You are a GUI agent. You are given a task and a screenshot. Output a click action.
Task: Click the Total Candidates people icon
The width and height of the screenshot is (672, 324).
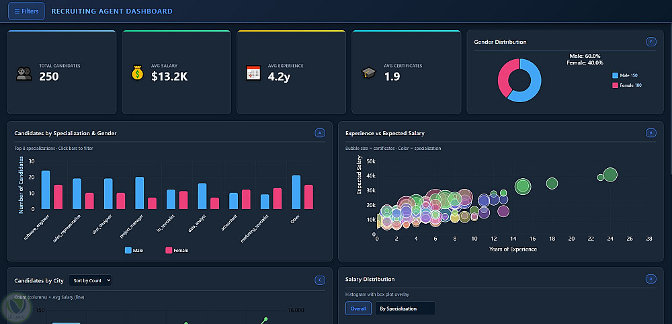tap(24, 73)
